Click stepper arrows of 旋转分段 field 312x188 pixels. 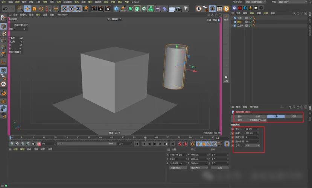pos(258,141)
